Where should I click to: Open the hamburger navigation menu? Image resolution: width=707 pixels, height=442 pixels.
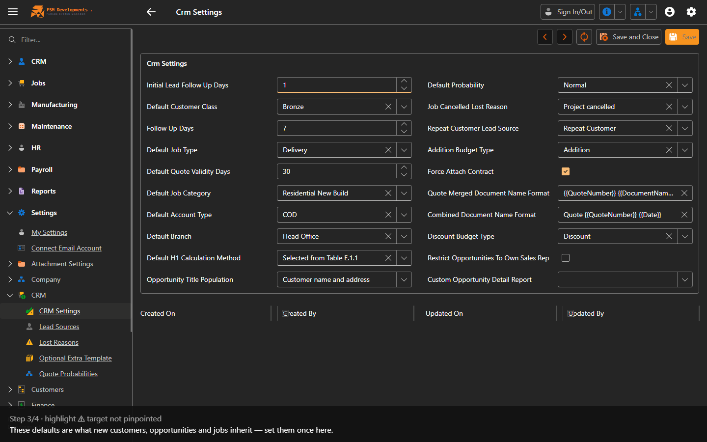13,12
